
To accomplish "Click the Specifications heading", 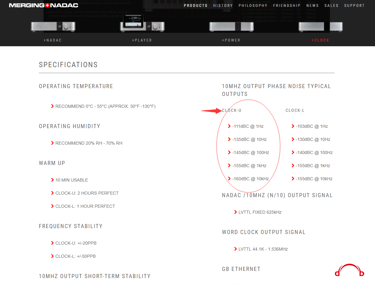I will point(68,65).
